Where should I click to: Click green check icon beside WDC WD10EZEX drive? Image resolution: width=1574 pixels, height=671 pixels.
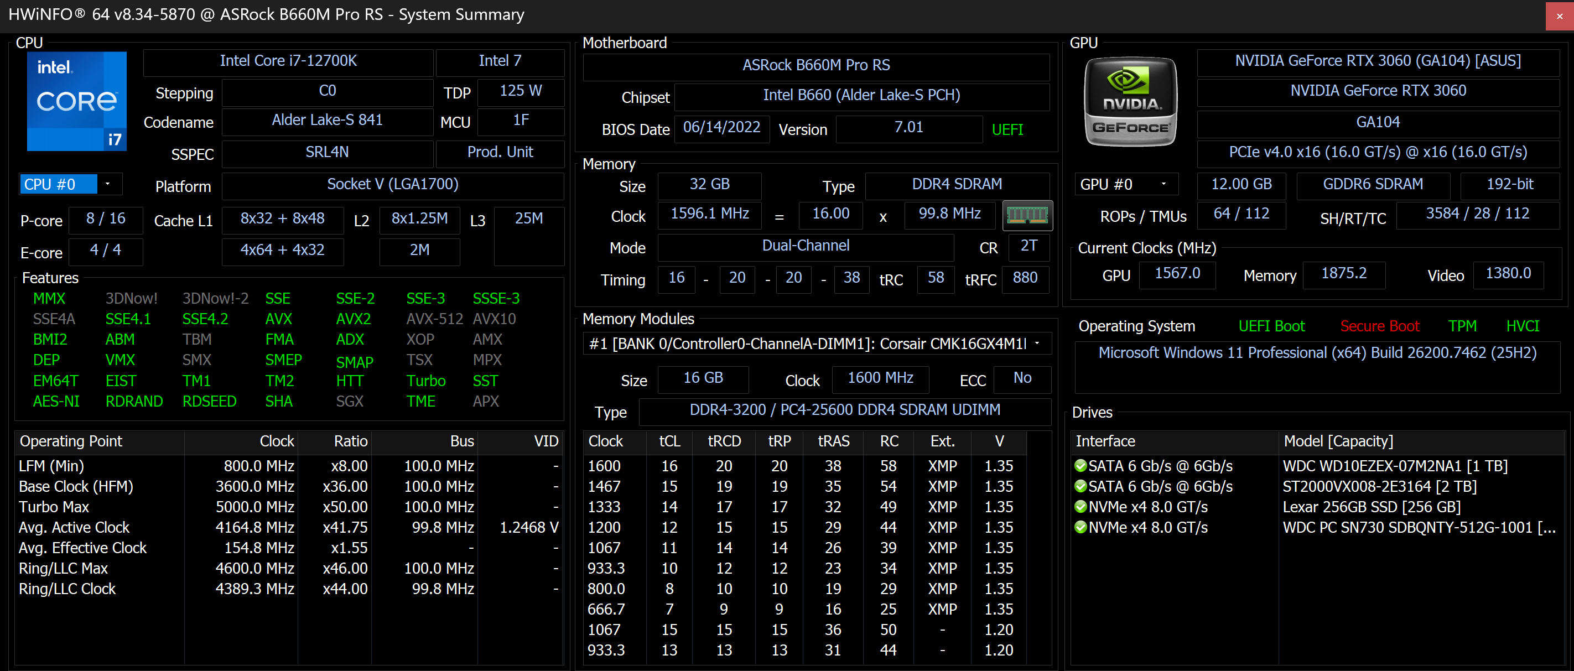coord(1080,466)
